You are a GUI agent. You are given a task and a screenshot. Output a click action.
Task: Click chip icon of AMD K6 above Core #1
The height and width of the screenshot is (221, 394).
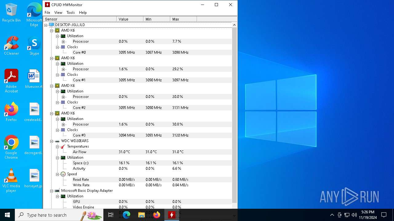(57, 58)
